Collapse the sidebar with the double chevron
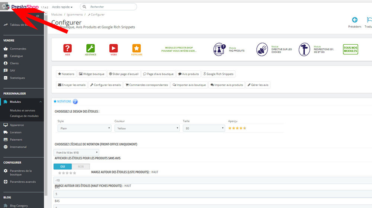The width and height of the screenshot is (372, 208). point(38,16)
